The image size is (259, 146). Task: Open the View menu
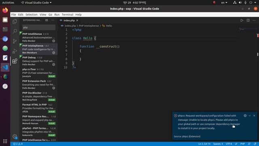pyautogui.click(x=43, y=15)
